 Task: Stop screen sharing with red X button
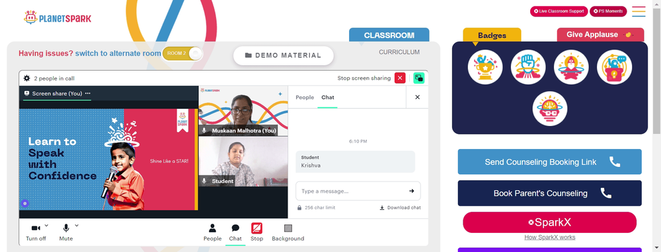[400, 78]
